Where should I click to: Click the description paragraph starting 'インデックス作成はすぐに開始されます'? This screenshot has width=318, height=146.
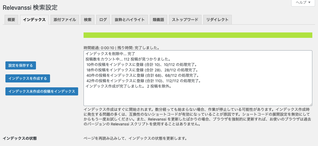pos(197,117)
